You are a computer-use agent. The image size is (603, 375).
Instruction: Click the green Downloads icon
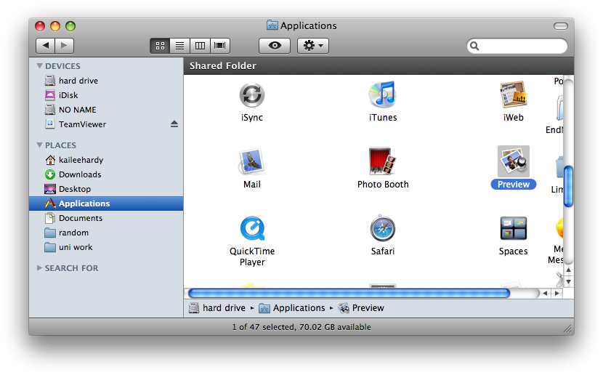tap(50, 174)
